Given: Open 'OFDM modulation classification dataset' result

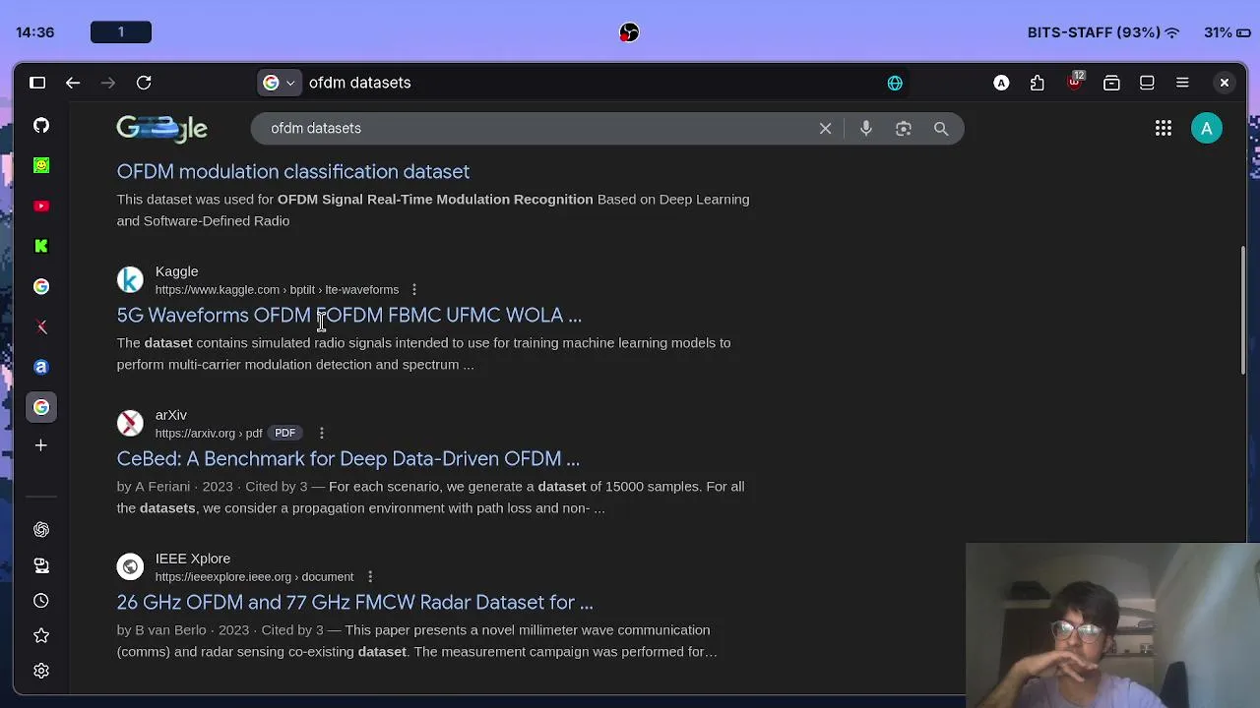Looking at the screenshot, I should [x=293, y=171].
